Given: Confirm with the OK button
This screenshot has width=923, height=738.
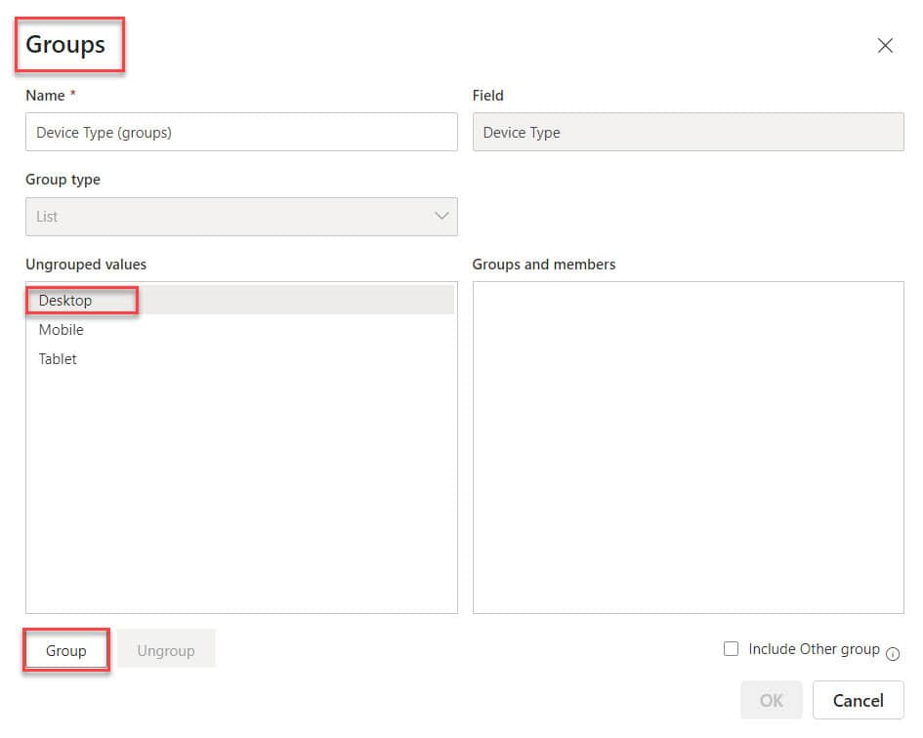Looking at the screenshot, I should [772, 700].
